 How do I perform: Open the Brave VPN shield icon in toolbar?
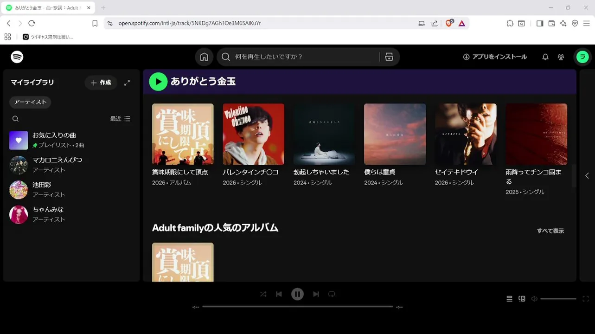pos(575,23)
